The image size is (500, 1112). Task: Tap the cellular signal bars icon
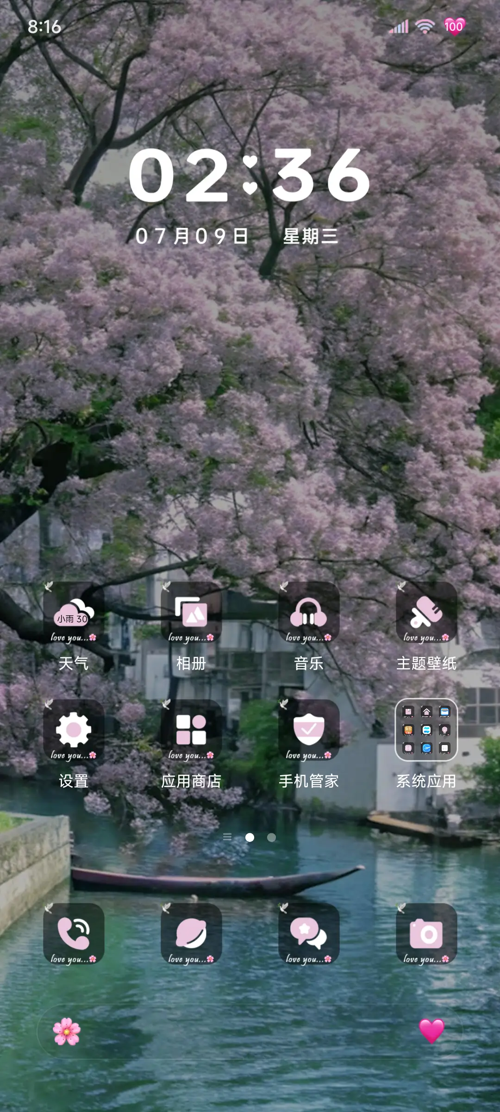(399, 27)
